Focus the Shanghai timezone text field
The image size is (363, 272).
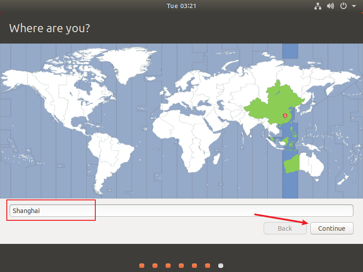(181, 211)
